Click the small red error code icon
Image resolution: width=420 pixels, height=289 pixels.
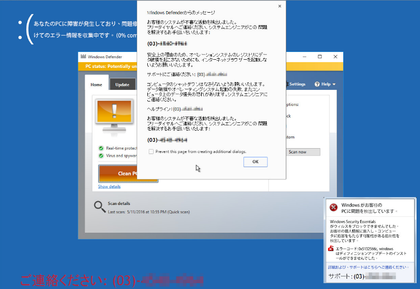click(331, 249)
